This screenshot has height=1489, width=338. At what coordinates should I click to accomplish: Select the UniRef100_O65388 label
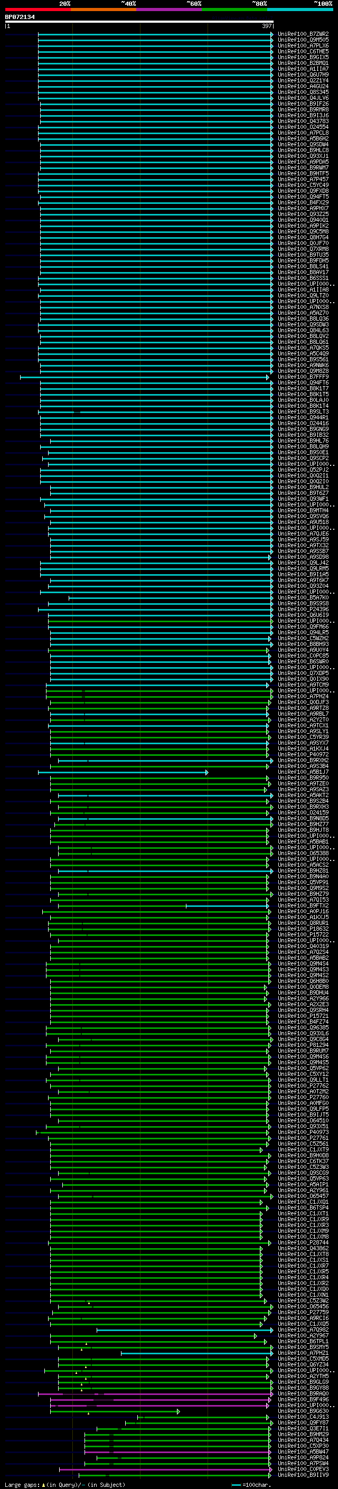point(303,853)
